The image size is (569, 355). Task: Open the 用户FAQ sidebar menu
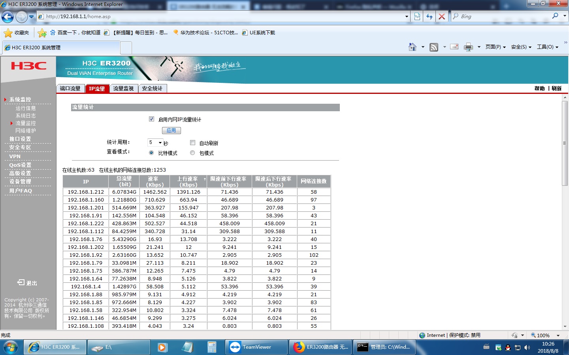point(21,191)
